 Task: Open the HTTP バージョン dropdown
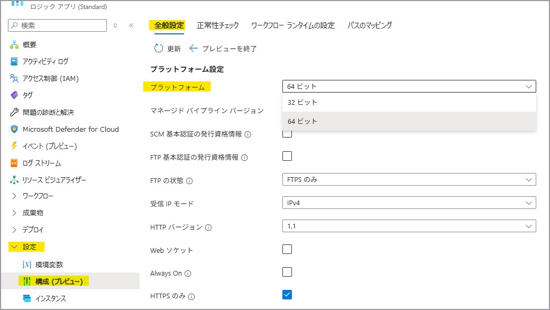point(409,226)
